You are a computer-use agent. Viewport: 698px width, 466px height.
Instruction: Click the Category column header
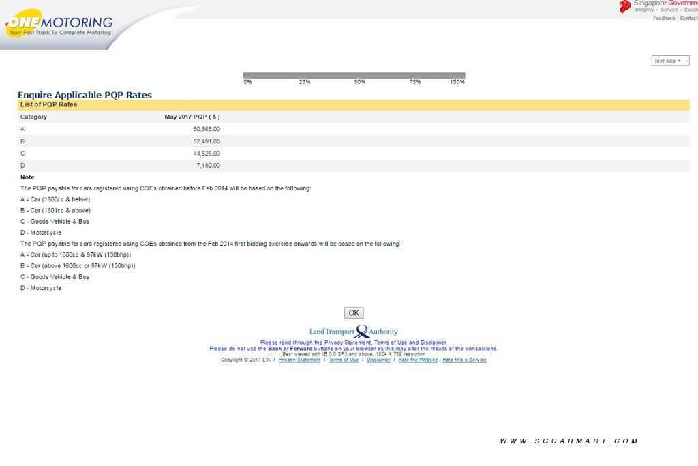click(33, 117)
